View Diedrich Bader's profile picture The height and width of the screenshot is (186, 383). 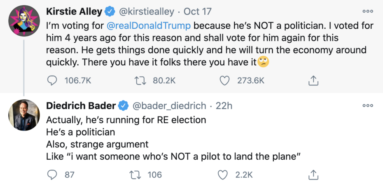click(x=24, y=115)
